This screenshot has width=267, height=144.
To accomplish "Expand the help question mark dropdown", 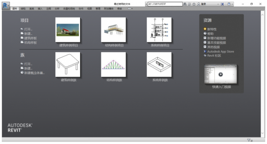I will click(232, 4).
